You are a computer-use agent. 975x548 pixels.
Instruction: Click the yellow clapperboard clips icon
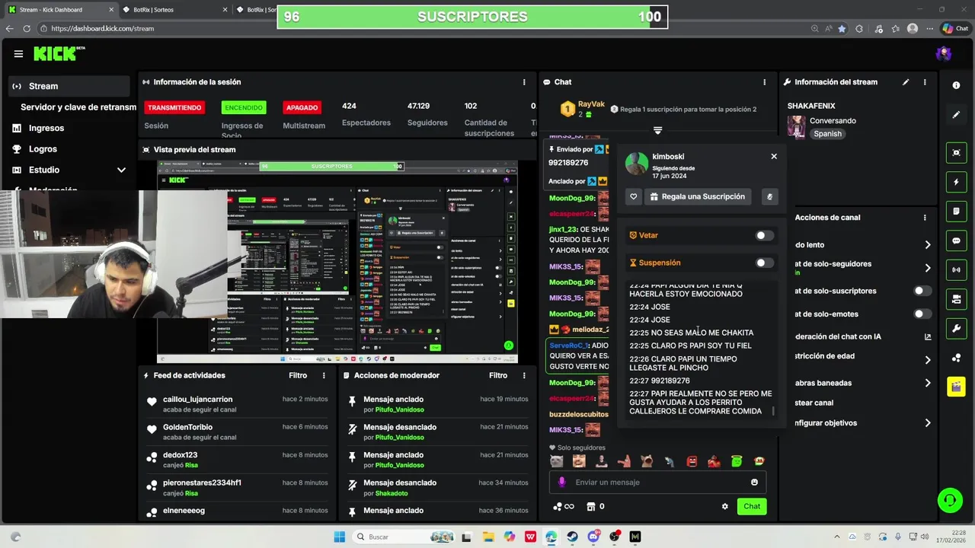956,387
